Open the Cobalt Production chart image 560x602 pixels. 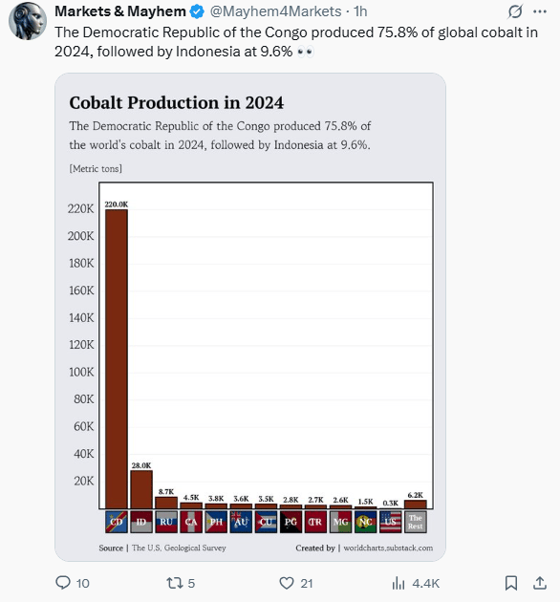pos(250,317)
